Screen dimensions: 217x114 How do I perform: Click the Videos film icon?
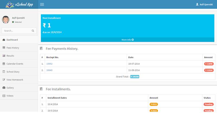[x=4, y=96]
